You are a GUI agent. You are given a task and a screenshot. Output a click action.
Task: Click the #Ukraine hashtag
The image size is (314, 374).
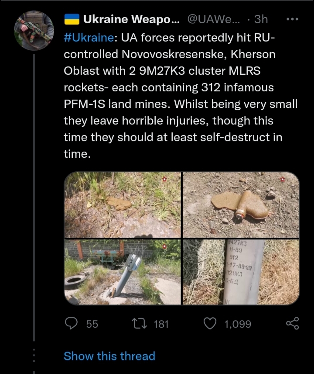[x=89, y=38]
